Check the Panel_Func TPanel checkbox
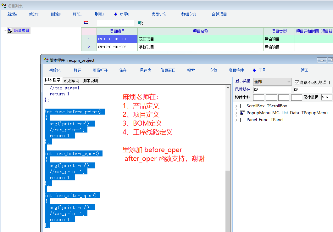Screen dimensions: 333x232 pyautogui.click(x=242, y=120)
